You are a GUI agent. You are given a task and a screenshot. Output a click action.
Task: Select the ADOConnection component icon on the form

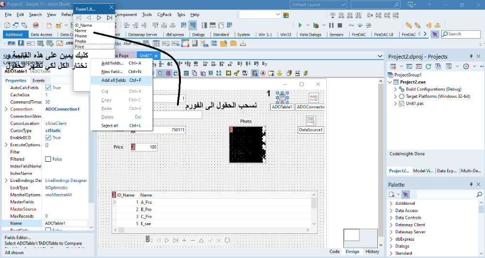click(314, 98)
